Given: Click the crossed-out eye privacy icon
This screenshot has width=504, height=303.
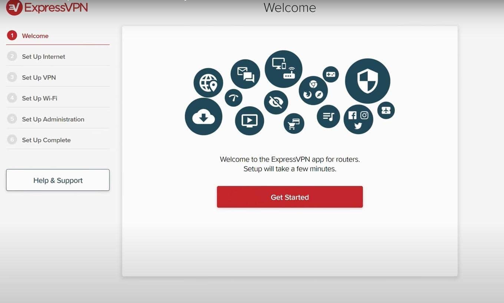Looking at the screenshot, I should point(276,102).
